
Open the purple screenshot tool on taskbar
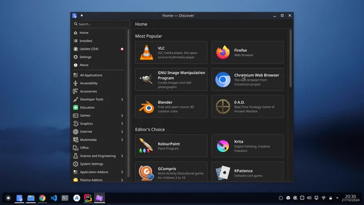click(100, 198)
